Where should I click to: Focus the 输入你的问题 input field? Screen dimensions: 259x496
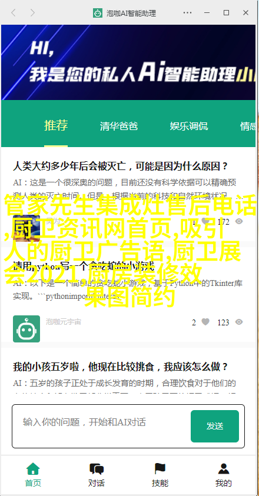[101, 422]
